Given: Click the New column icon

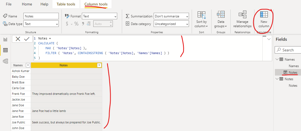Looking at the screenshot, I should tap(264, 15).
